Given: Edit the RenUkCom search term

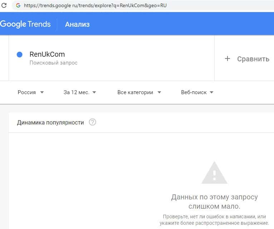Looking at the screenshot, I should [x=47, y=55].
